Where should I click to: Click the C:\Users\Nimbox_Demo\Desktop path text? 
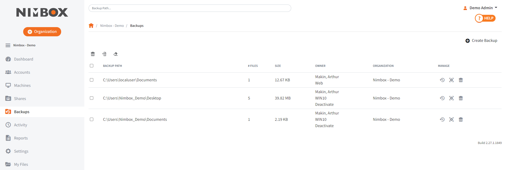click(x=132, y=98)
